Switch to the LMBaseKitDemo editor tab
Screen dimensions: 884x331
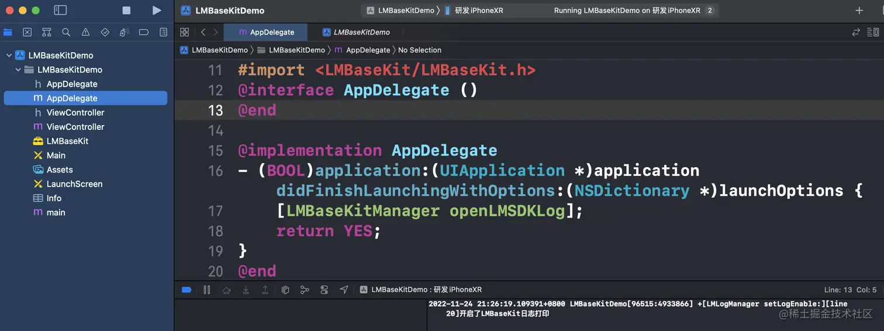tap(357, 32)
